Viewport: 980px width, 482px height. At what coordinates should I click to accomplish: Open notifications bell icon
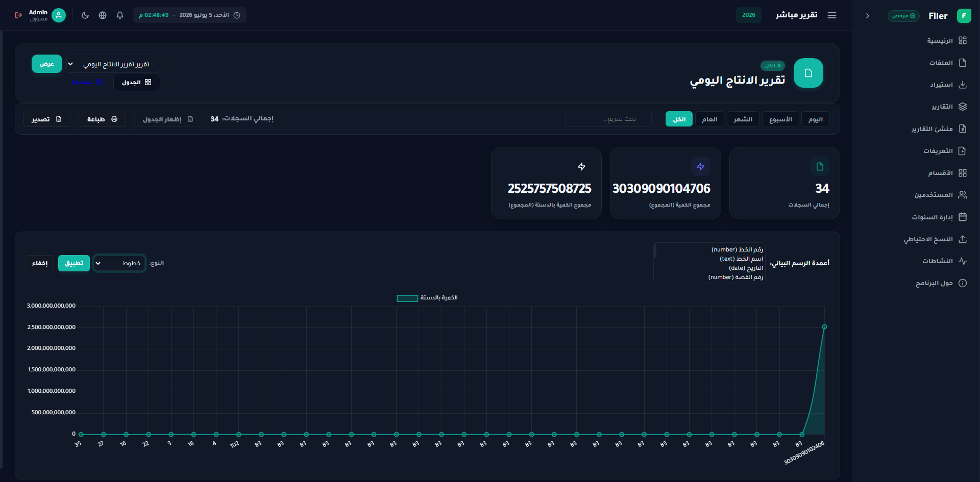click(x=120, y=15)
